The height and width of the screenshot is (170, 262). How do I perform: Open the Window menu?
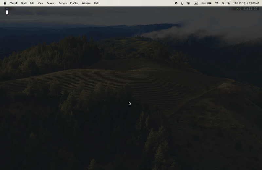(86, 3)
